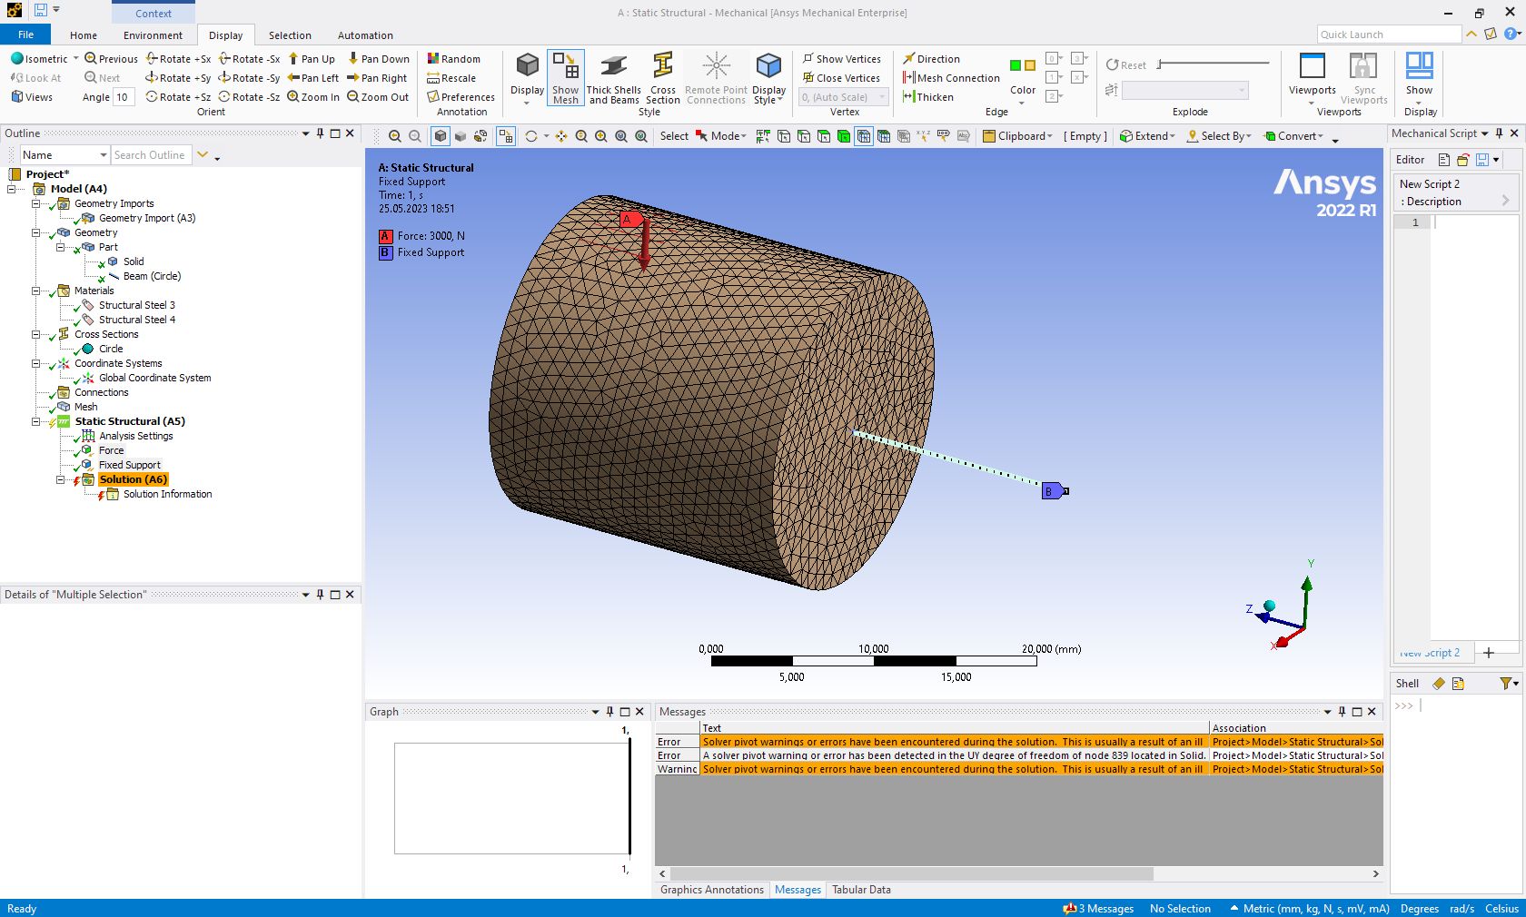Enable Cross Section style view
Image resolution: width=1526 pixels, height=917 pixels.
coord(663,78)
